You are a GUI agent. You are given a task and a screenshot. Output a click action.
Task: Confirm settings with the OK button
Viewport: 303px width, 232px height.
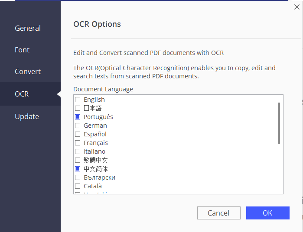(x=267, y=213)
